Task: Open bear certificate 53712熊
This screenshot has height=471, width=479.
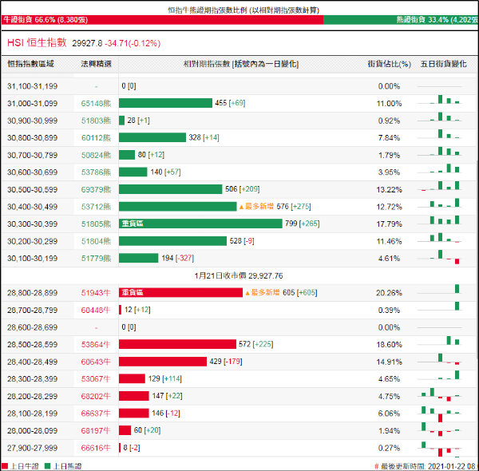Action: click(x=96, y=207)
